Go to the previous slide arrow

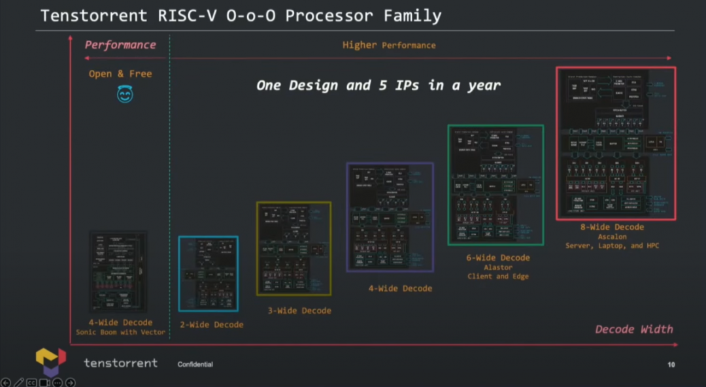click(6, 382)
